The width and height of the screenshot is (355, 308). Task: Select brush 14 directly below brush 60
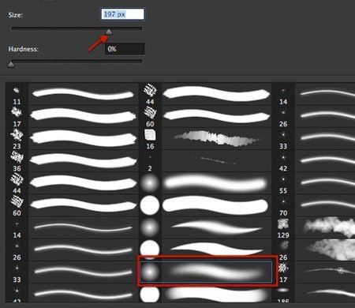pos(72,227)
